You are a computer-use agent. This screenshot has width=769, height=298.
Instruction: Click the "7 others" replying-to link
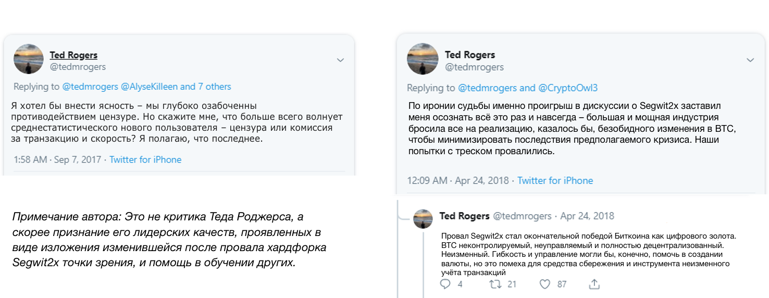(x=214, y=86)
